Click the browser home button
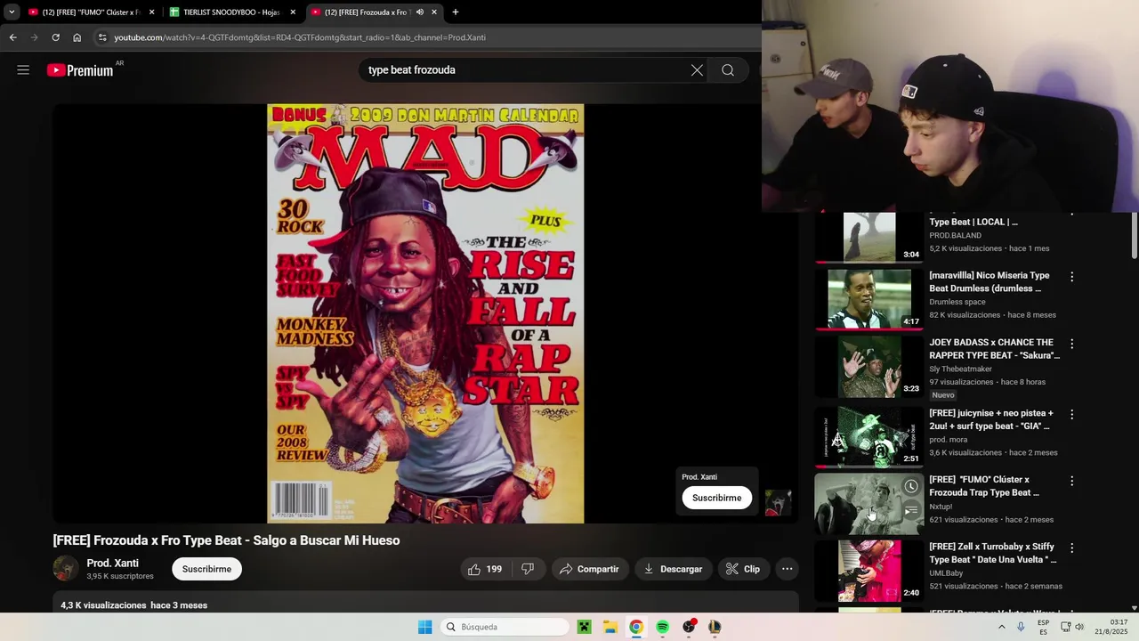This screenshot has width=1139, height=641. click(77, 37)
